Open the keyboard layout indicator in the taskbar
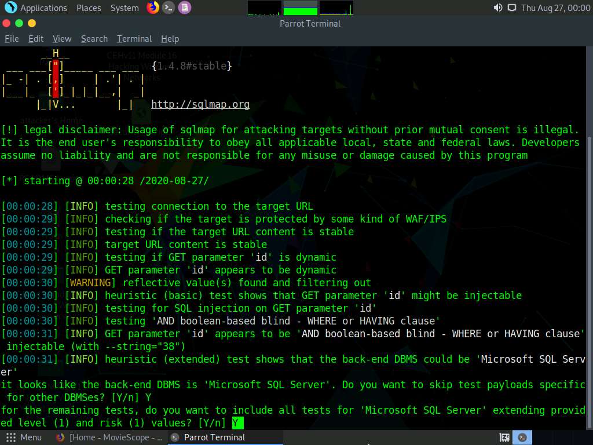This screenshot has width=593, height=445. 504,437
